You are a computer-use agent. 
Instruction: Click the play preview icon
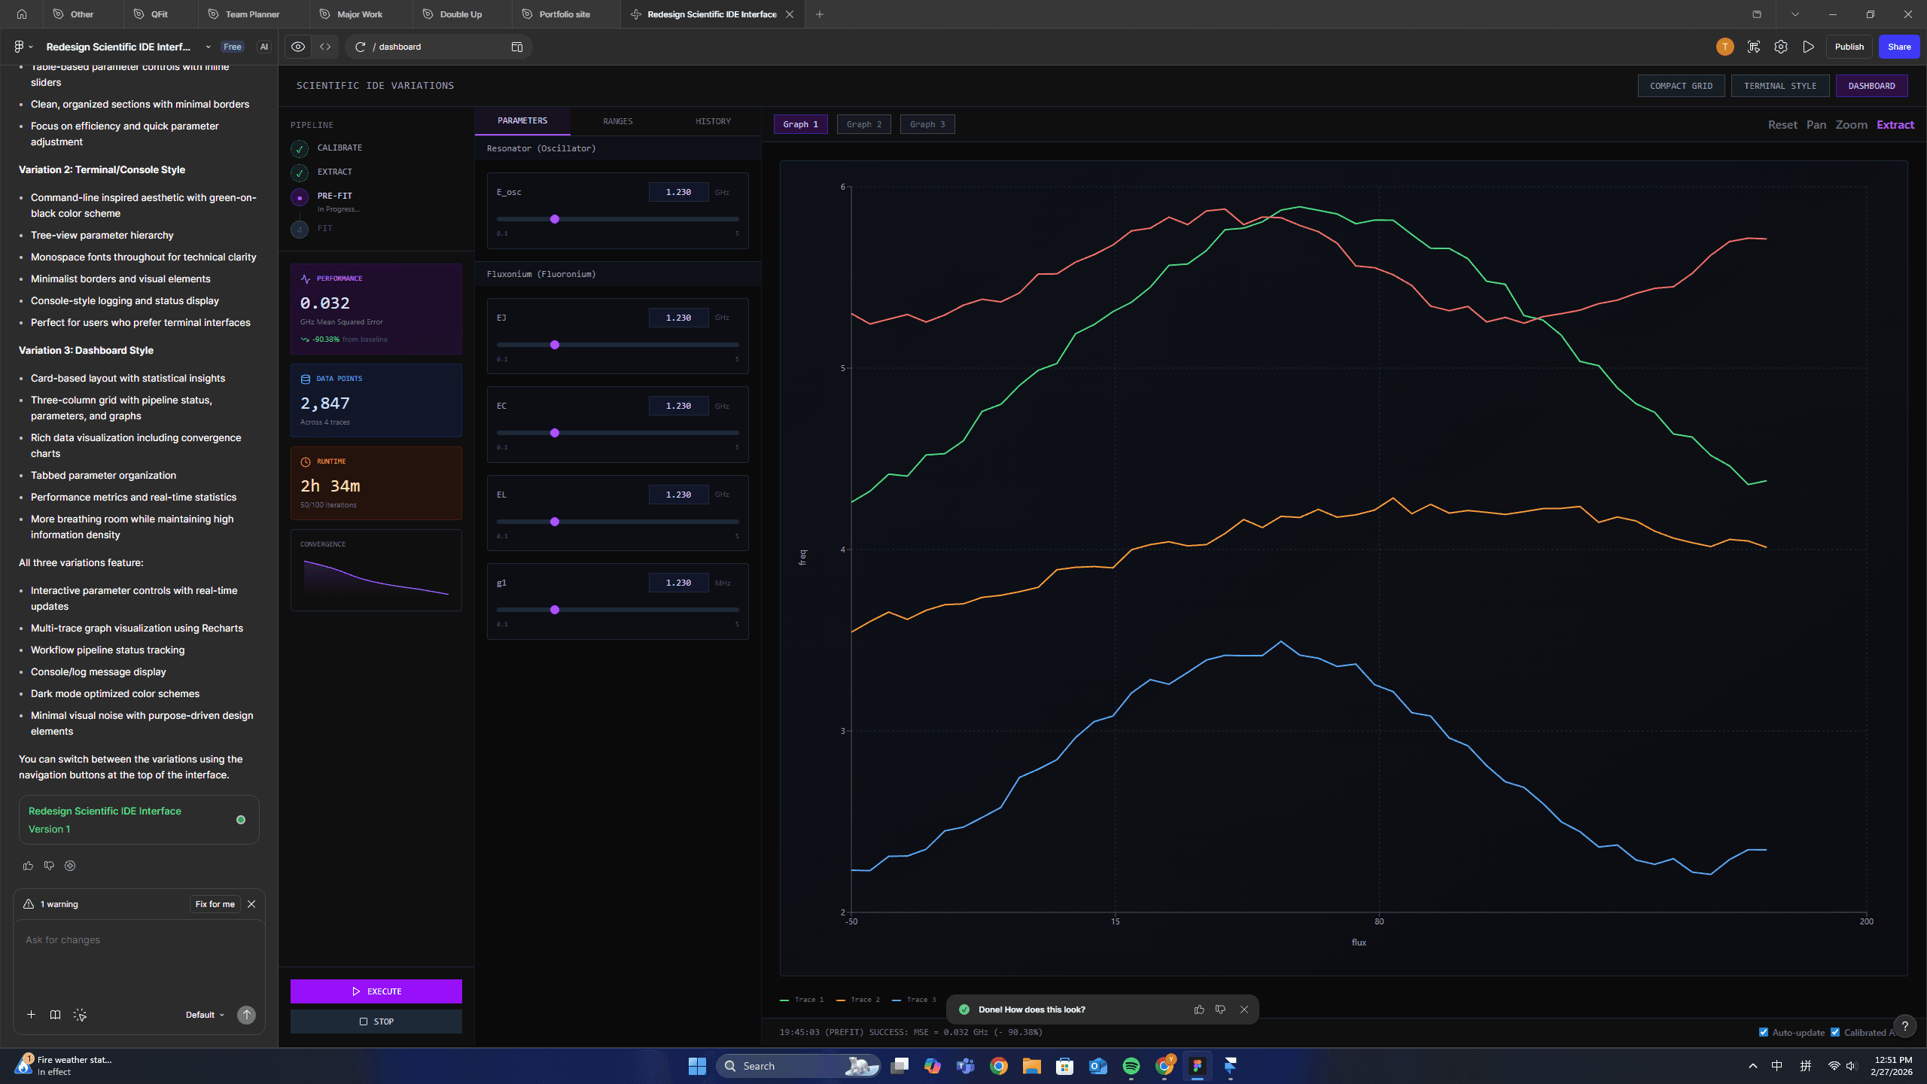pyautogui.click(x=1808, y=47)
